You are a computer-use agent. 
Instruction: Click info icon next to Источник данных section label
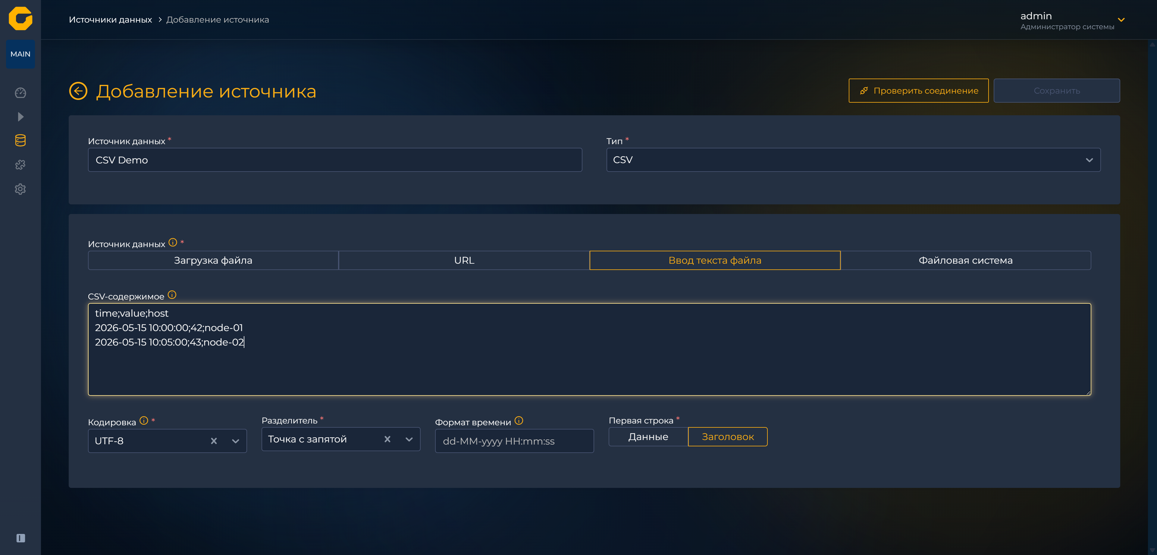click(x=172, y=243)
